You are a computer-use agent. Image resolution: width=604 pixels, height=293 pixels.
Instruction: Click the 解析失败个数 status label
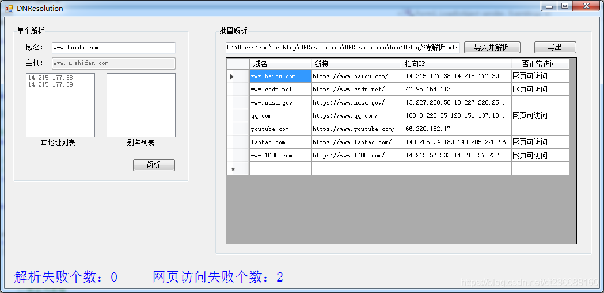(66, 277)
